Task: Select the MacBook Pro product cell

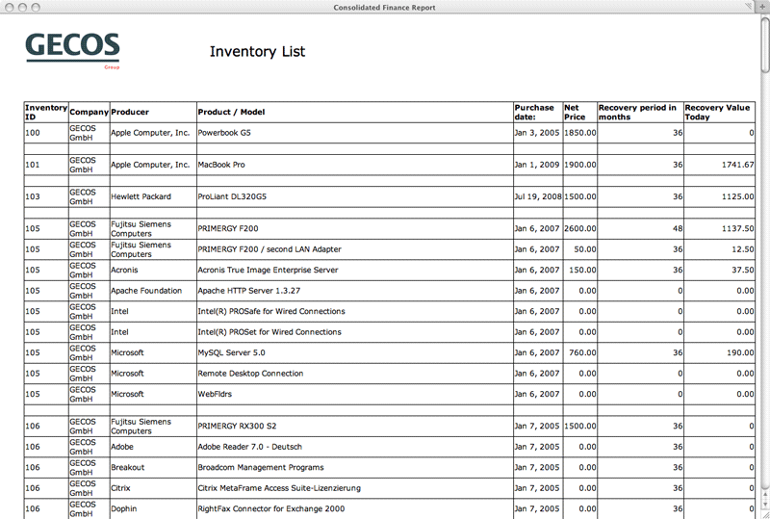Action: [x=355, y=165]
